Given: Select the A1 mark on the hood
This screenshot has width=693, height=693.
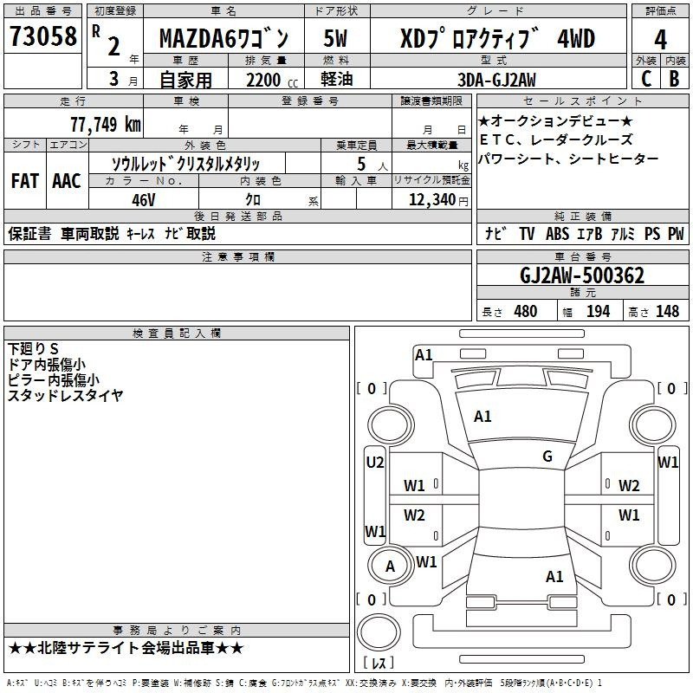Looking at the screenshot, I should [x=483, y=417].
